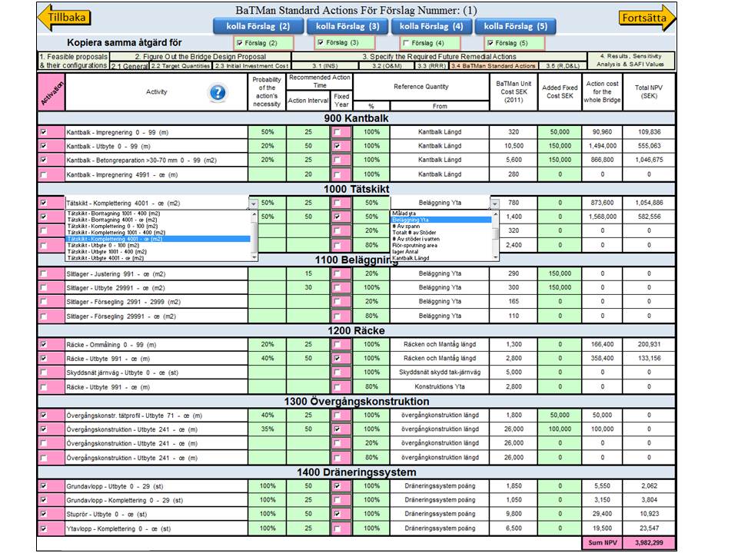This screenshot has height=553, width=738.
Task: Toggle Fixed Year for Räcke - Utbyte 50 row
Action: 337,359
